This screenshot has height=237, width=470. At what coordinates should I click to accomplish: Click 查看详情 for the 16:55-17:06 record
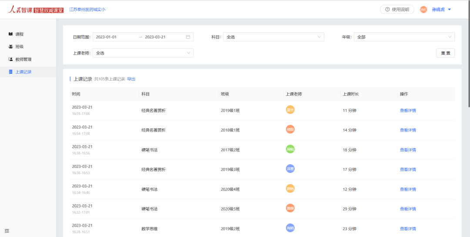coord(408,110)
